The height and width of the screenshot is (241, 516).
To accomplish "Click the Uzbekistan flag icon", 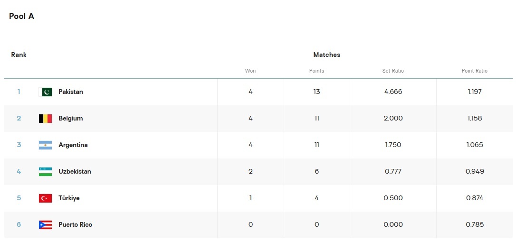I will (x=45, y=172).
